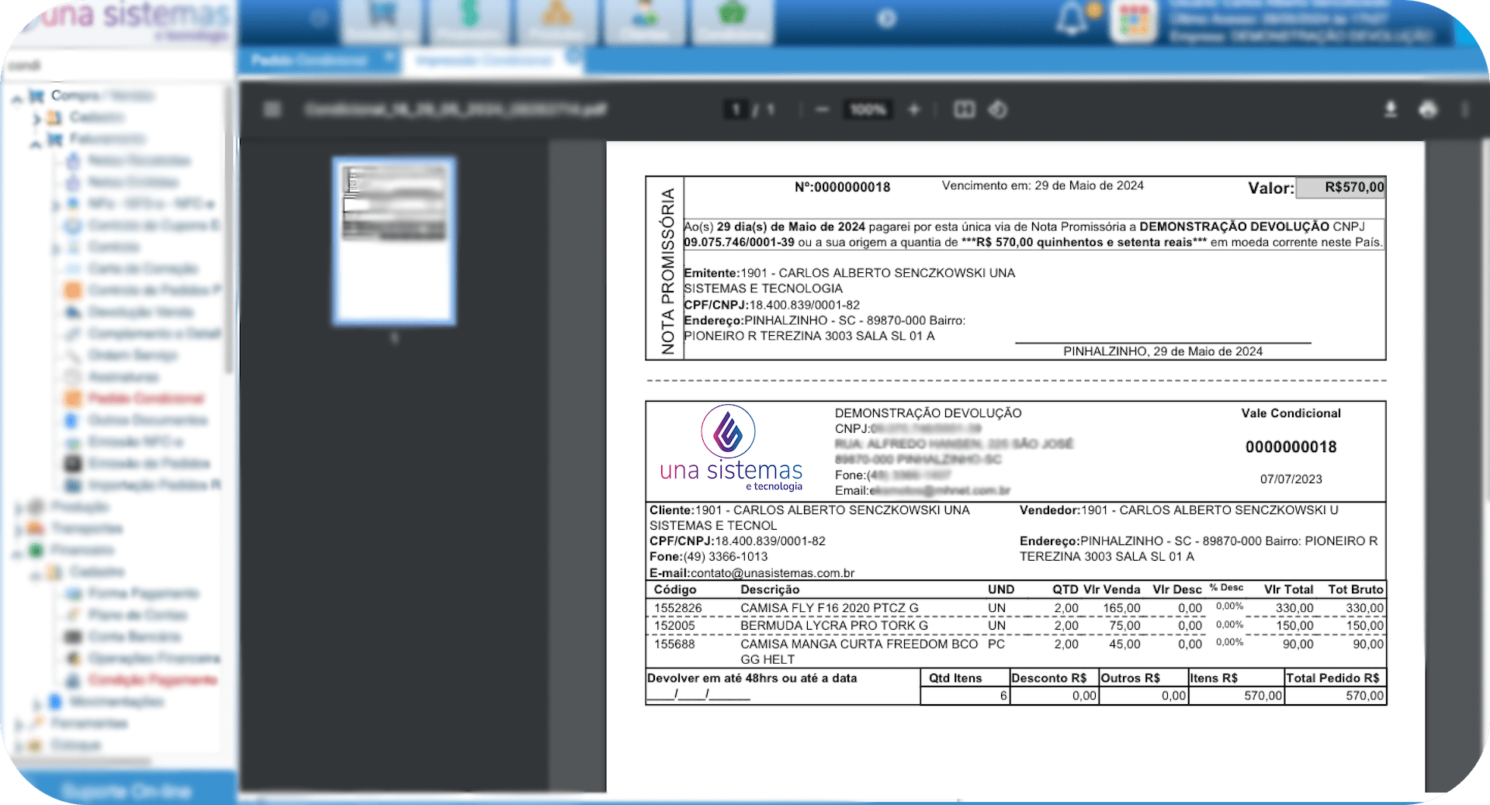Print the conditional order PDF
1490x805 pixels.
(1428, 109)
